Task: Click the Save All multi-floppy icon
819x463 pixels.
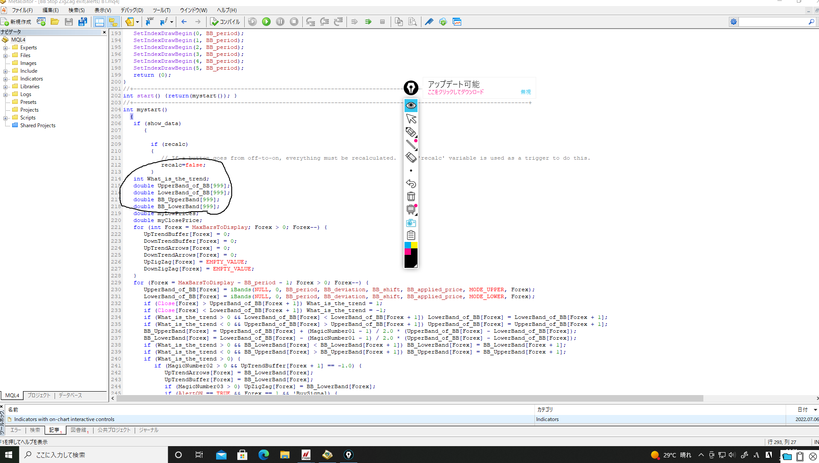Action: [82, 22]
